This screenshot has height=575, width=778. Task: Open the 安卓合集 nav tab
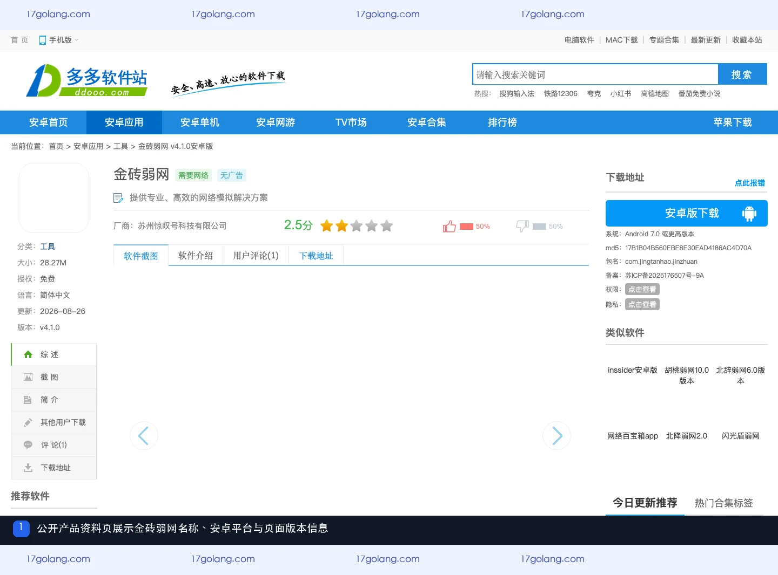427,122
